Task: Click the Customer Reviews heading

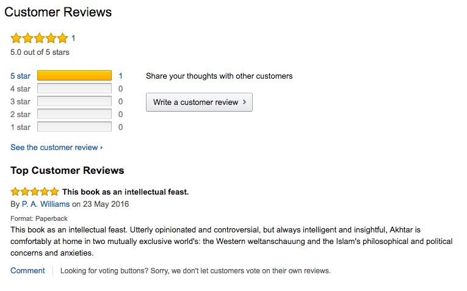Action: 58,12
